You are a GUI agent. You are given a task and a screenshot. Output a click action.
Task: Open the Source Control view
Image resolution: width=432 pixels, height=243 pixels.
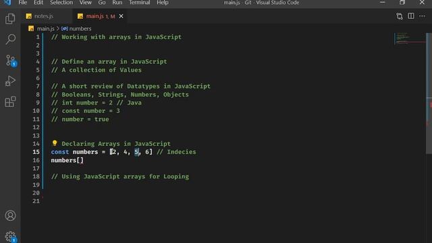click(x=11, y=60)
